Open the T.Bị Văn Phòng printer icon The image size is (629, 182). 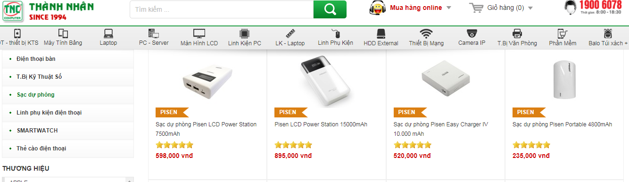coord(517,33)
